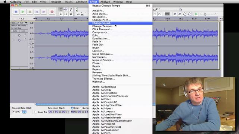The image size is (239, 134).
Task: Mute the audio track
Action: tap(15, 31)
